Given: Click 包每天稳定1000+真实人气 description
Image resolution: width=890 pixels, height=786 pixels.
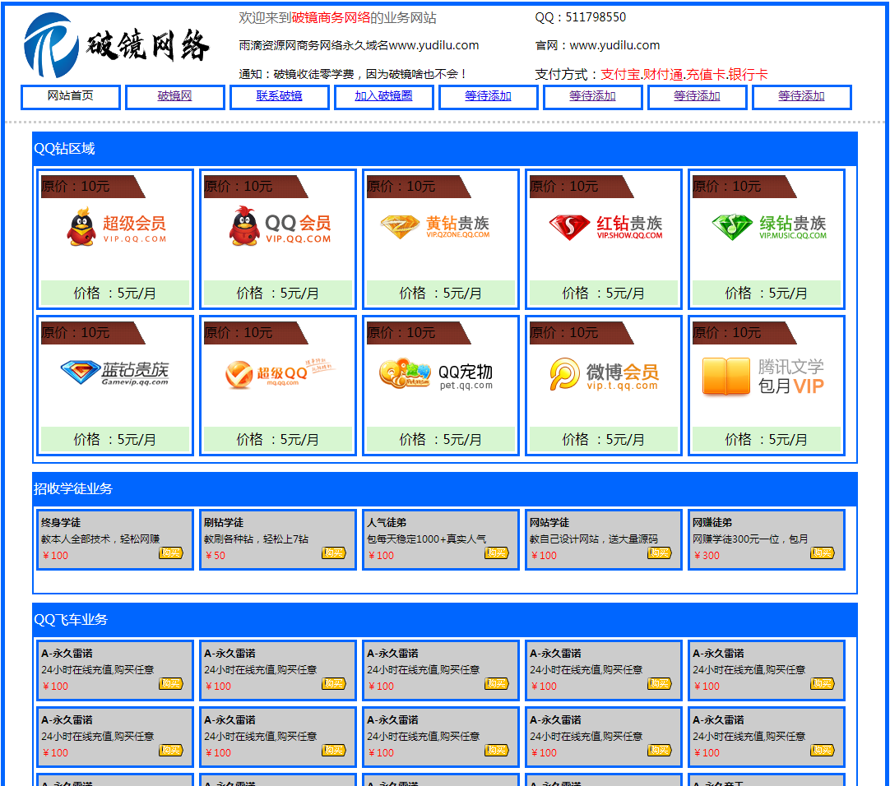Looking at the screenshot, I should tap(426, 539).
